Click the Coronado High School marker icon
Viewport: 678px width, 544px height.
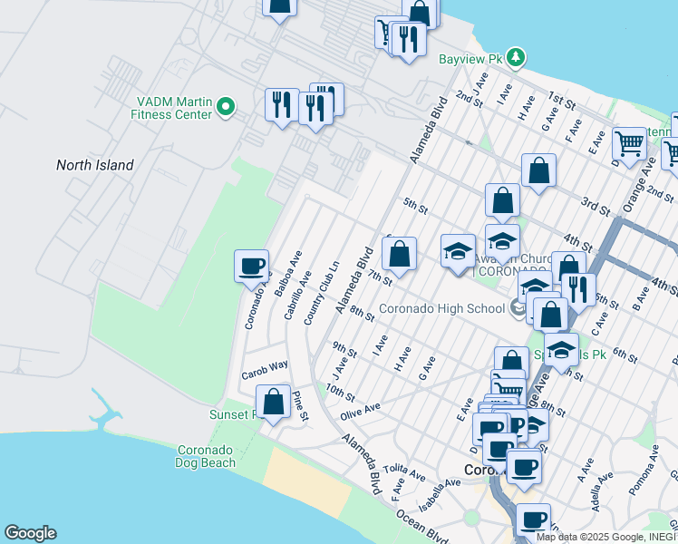[x=518, y=308]
